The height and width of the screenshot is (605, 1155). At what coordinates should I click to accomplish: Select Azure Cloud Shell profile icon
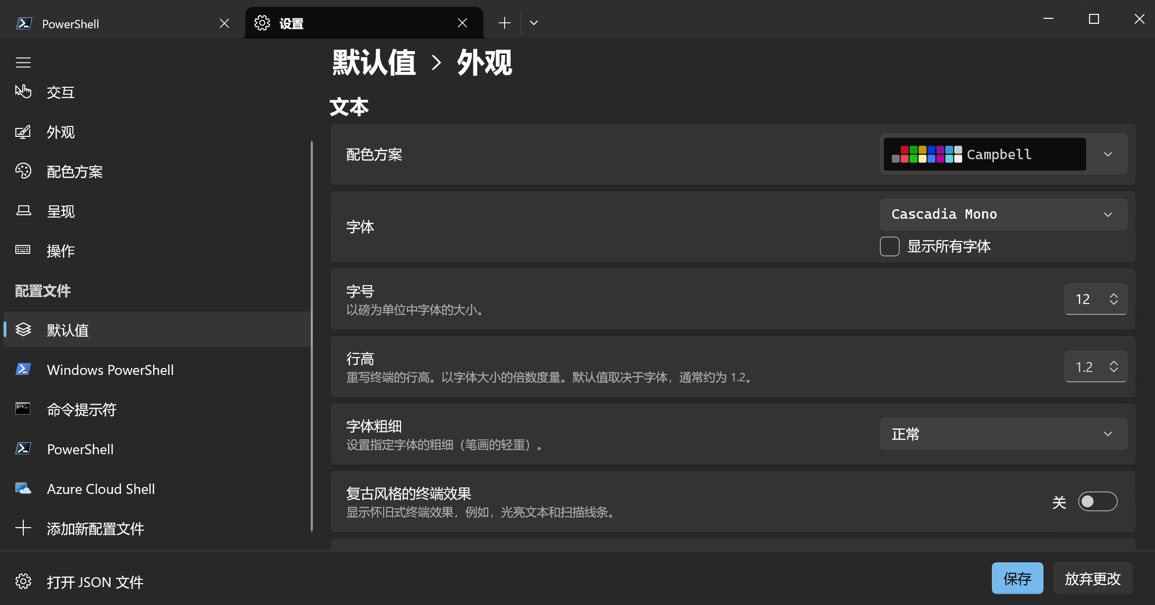click(23, 488)
